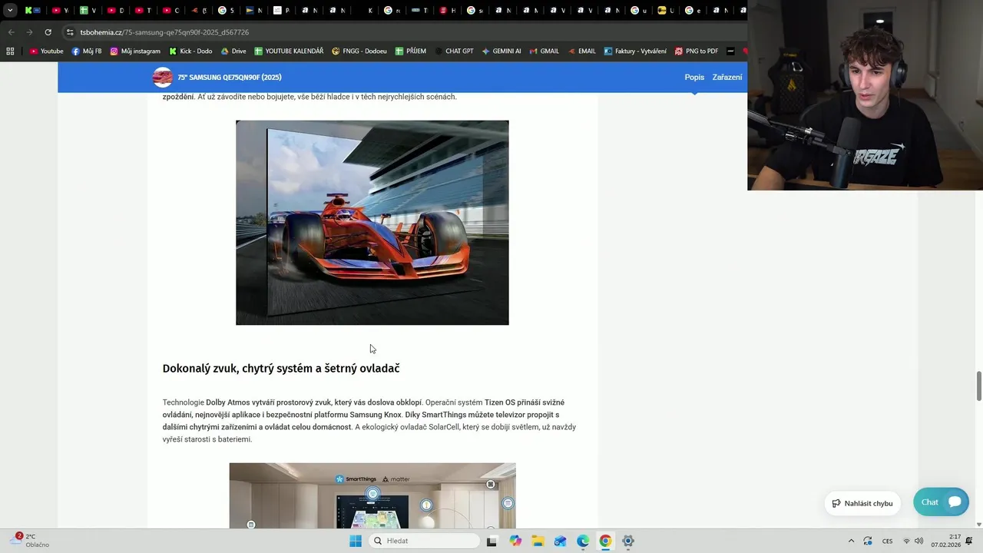Open the Windows Start menu

pyautogui.click(x=356, y=541)
